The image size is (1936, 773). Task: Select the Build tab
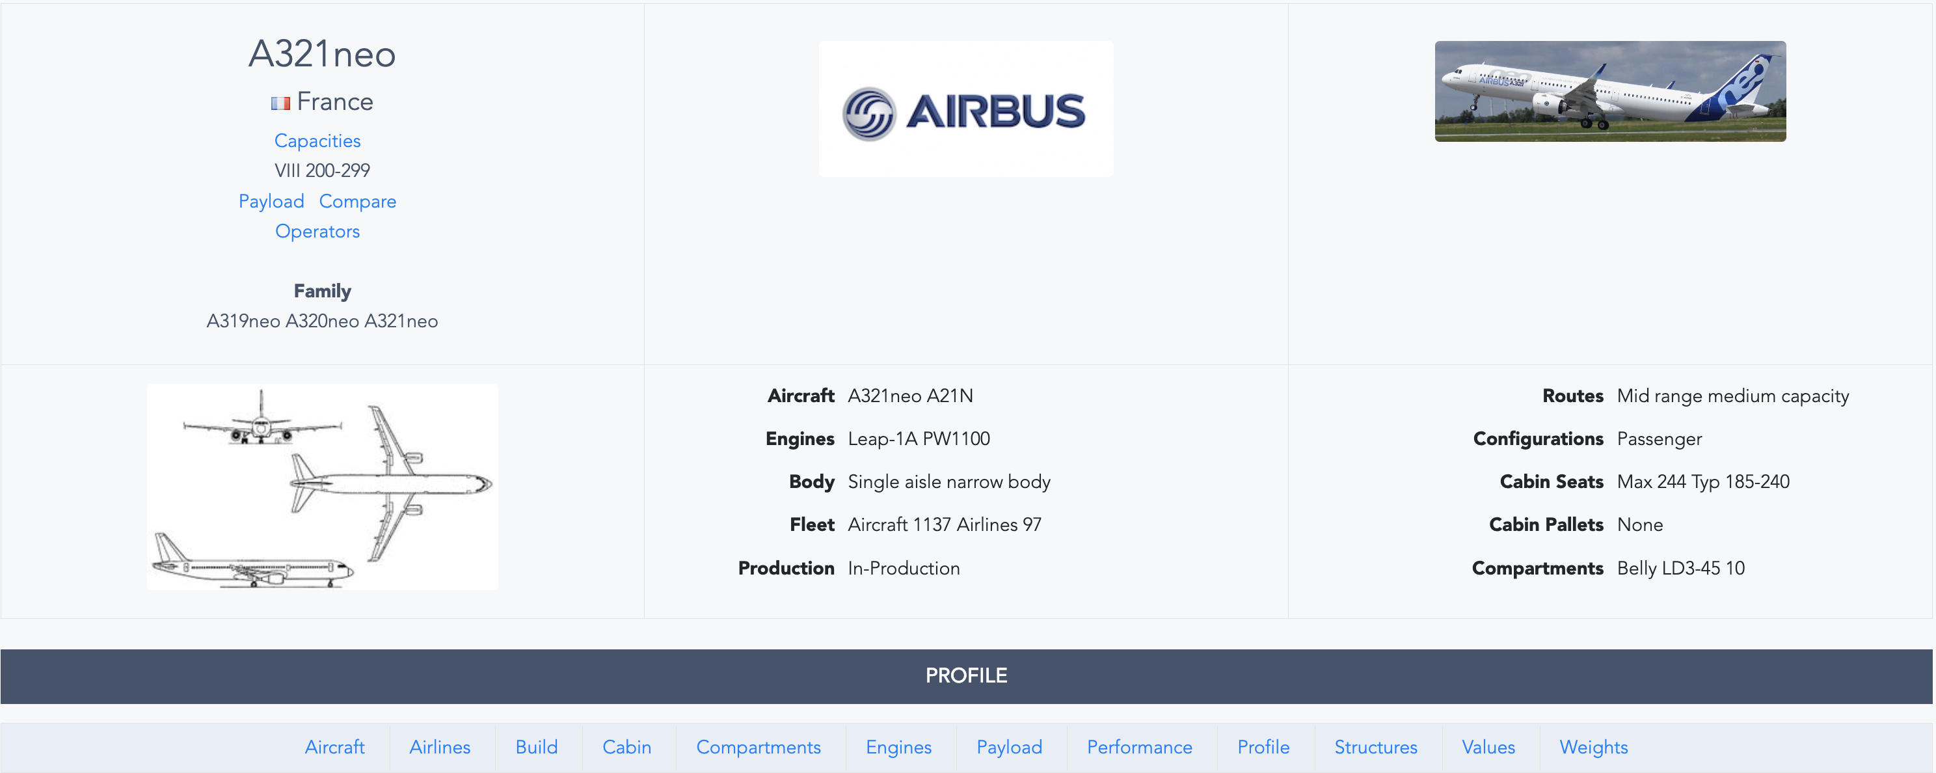[x=536, y=748]
